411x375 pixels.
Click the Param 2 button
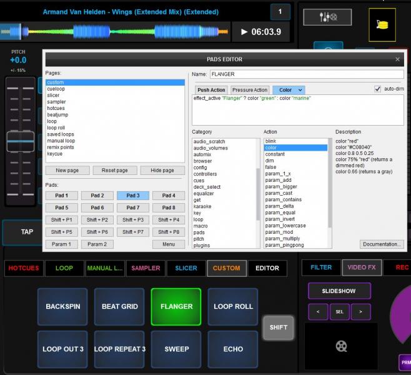point(97,244)
